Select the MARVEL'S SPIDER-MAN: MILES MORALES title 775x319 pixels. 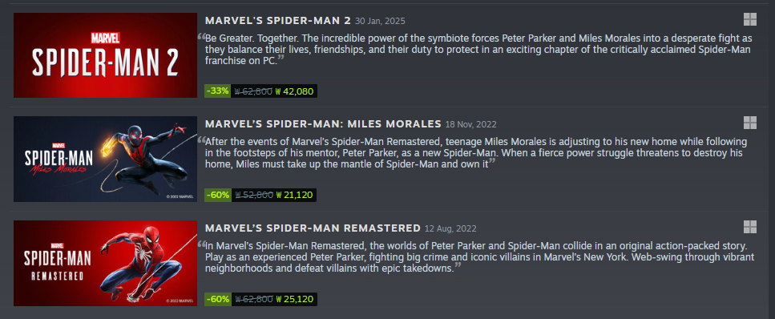[x=323, y=123]
